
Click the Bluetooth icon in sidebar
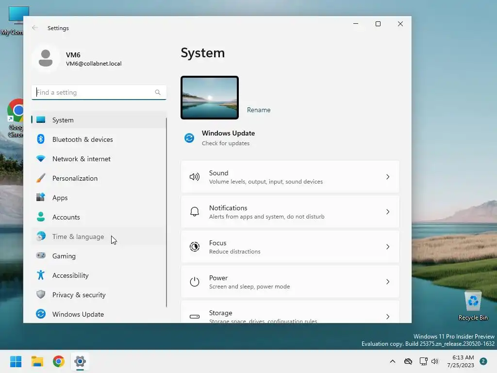pyautogui.click(x=41, y=139)
